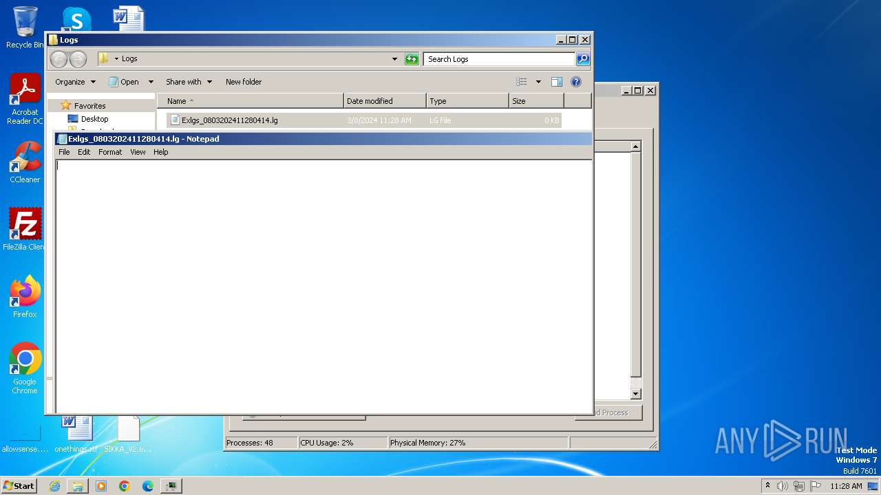This screenshot has height=495, width=881.
Task: Select onethings.rtf document on desktop
Action: click(76, 434)
